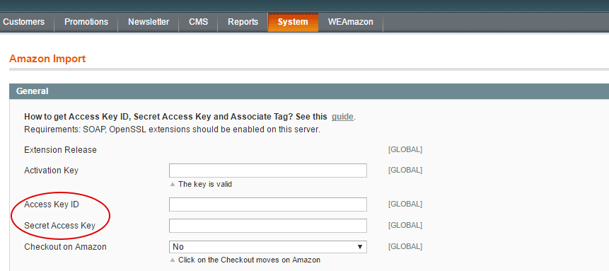The height and width of the screenshot is (271, 609).
Task: Click the Extension Release label
Action: pyautogui.click(x=61, y=150)
